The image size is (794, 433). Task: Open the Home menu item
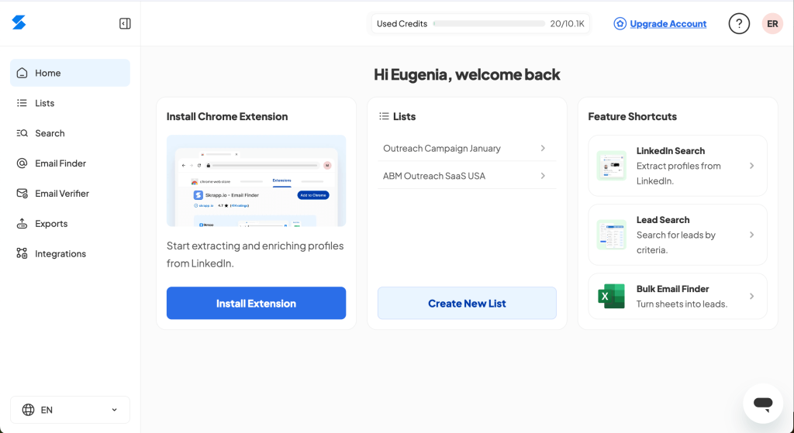click(70, 73)
